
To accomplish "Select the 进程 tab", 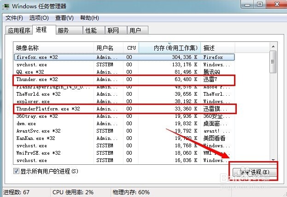I will click(x=44, y=29).
